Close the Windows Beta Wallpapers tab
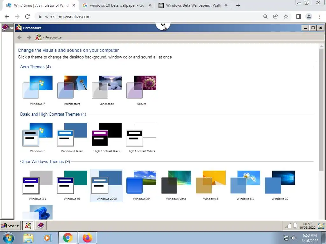Screen dimensions: 326x244 [226, 6]
